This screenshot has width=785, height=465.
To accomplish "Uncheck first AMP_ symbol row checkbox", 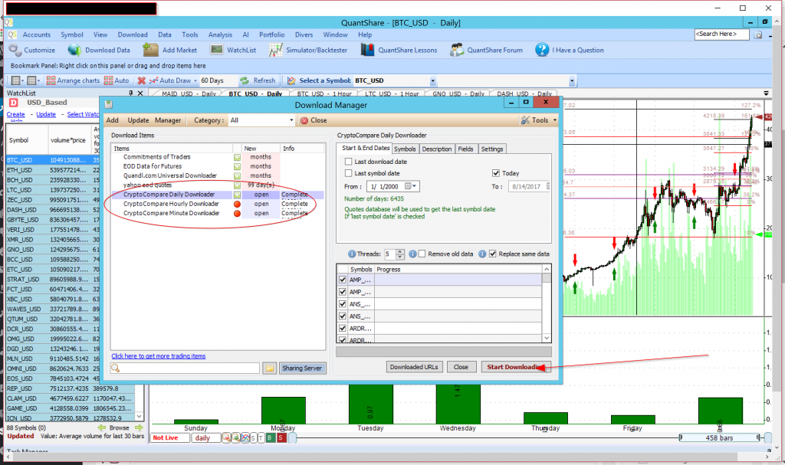I will [x=343, y=280].
